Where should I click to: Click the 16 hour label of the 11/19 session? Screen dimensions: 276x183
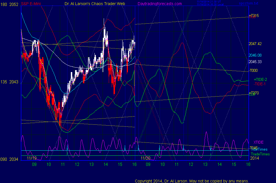tap(134, 164)
